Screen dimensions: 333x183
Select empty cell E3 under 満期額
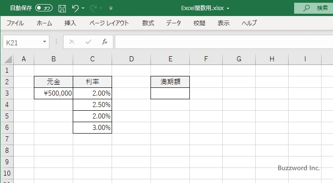point(170,93)
